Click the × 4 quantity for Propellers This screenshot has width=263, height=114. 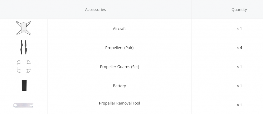coord(239,48)
